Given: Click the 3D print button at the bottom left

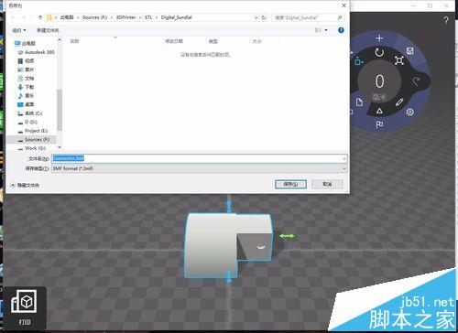Looking at the screenshot, I should pyautogui.click(x=24, y=307).
